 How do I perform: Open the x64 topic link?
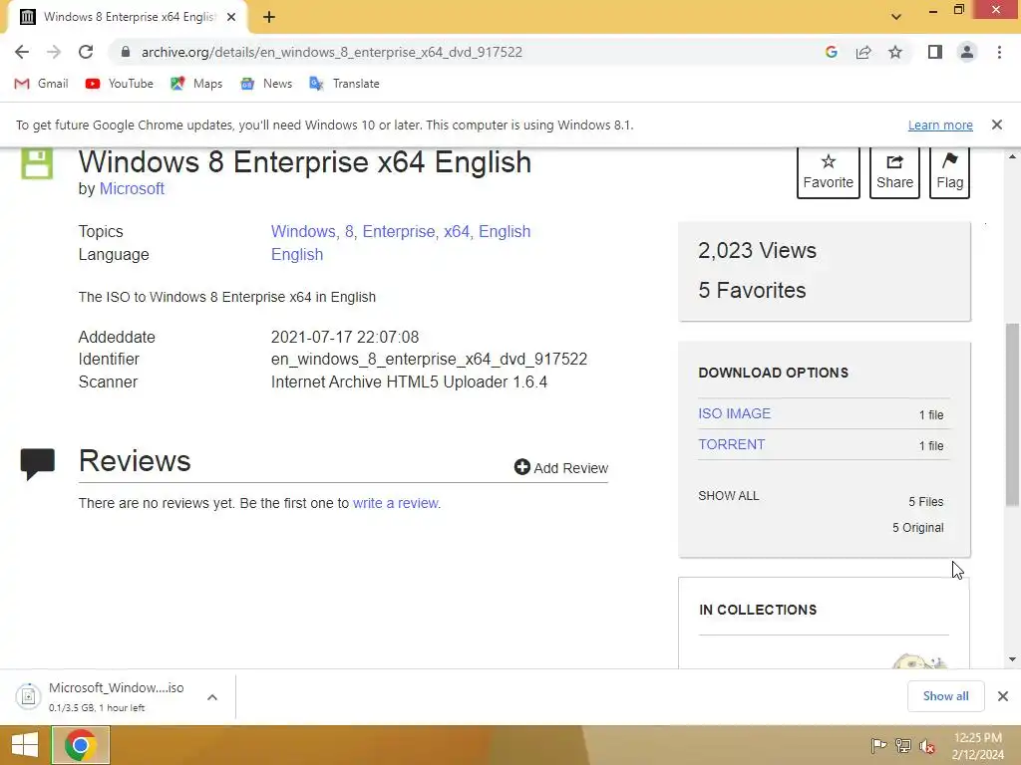point(459,231)
